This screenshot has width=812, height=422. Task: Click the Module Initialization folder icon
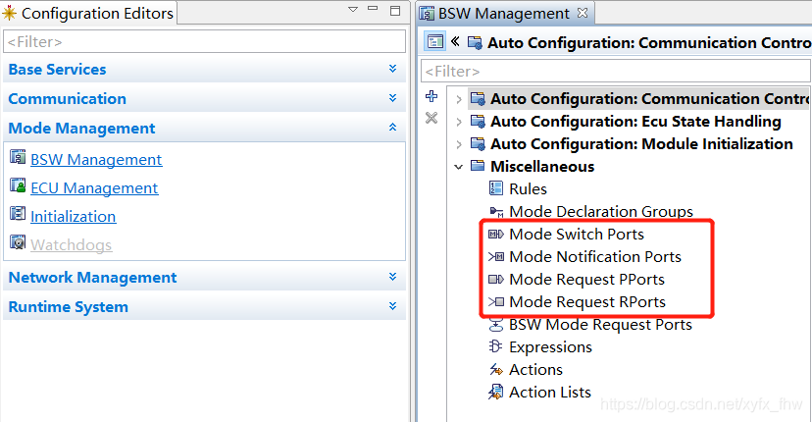(478, 143)
